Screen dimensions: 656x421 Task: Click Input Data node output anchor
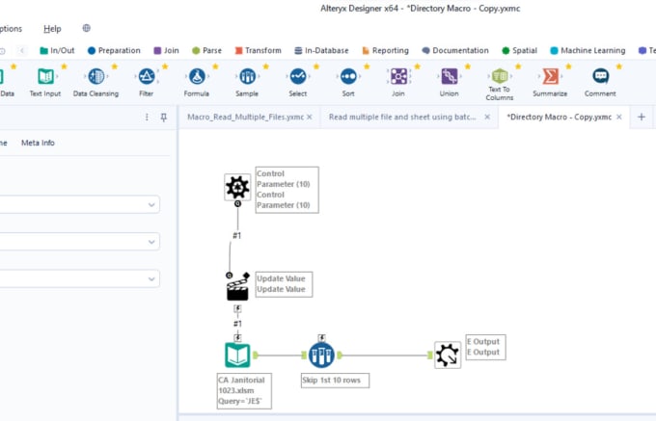click(256, 355)
